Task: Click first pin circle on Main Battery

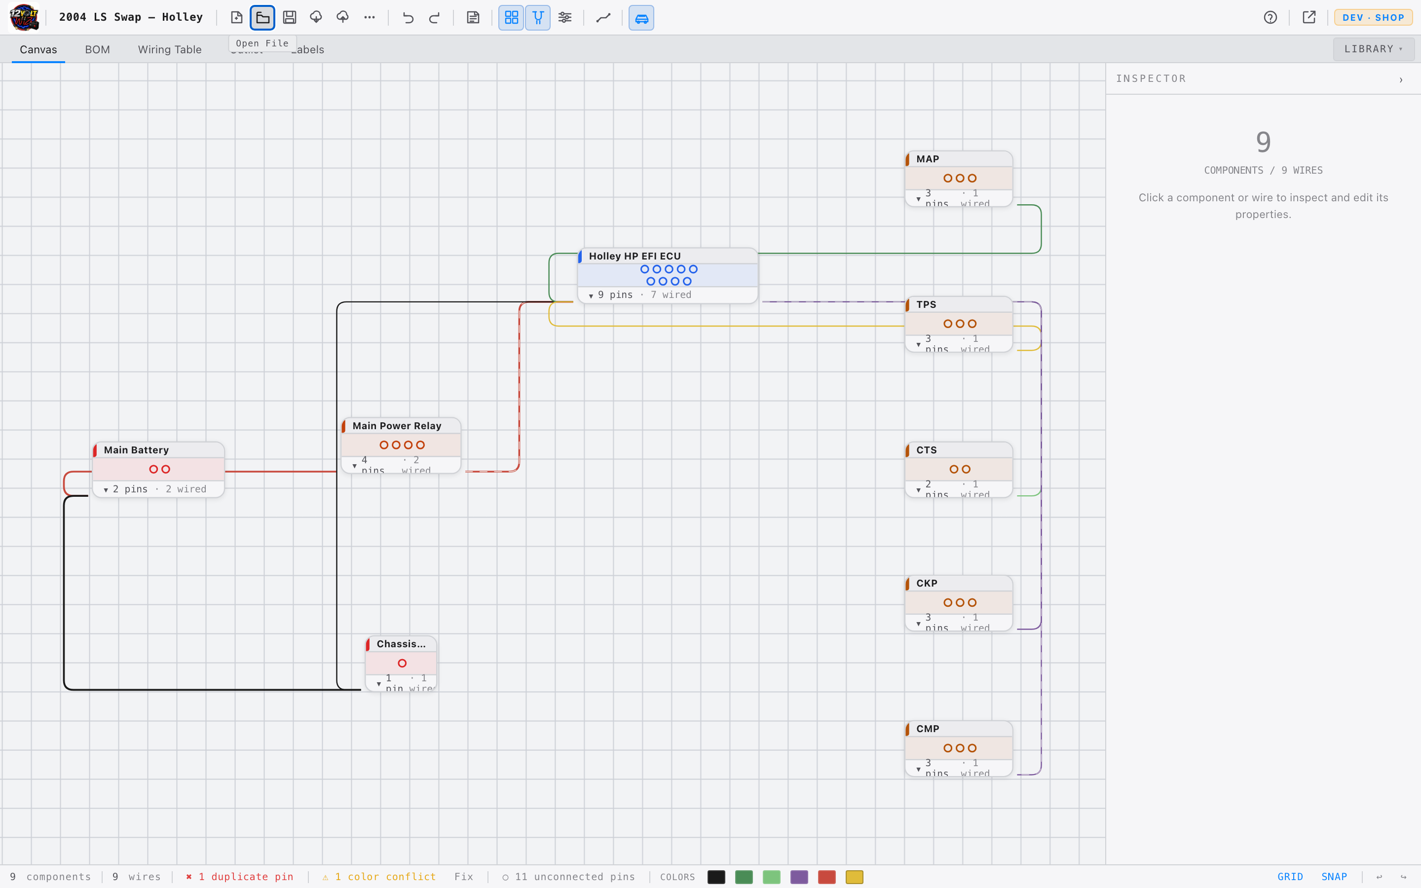Action: [153, 469]
